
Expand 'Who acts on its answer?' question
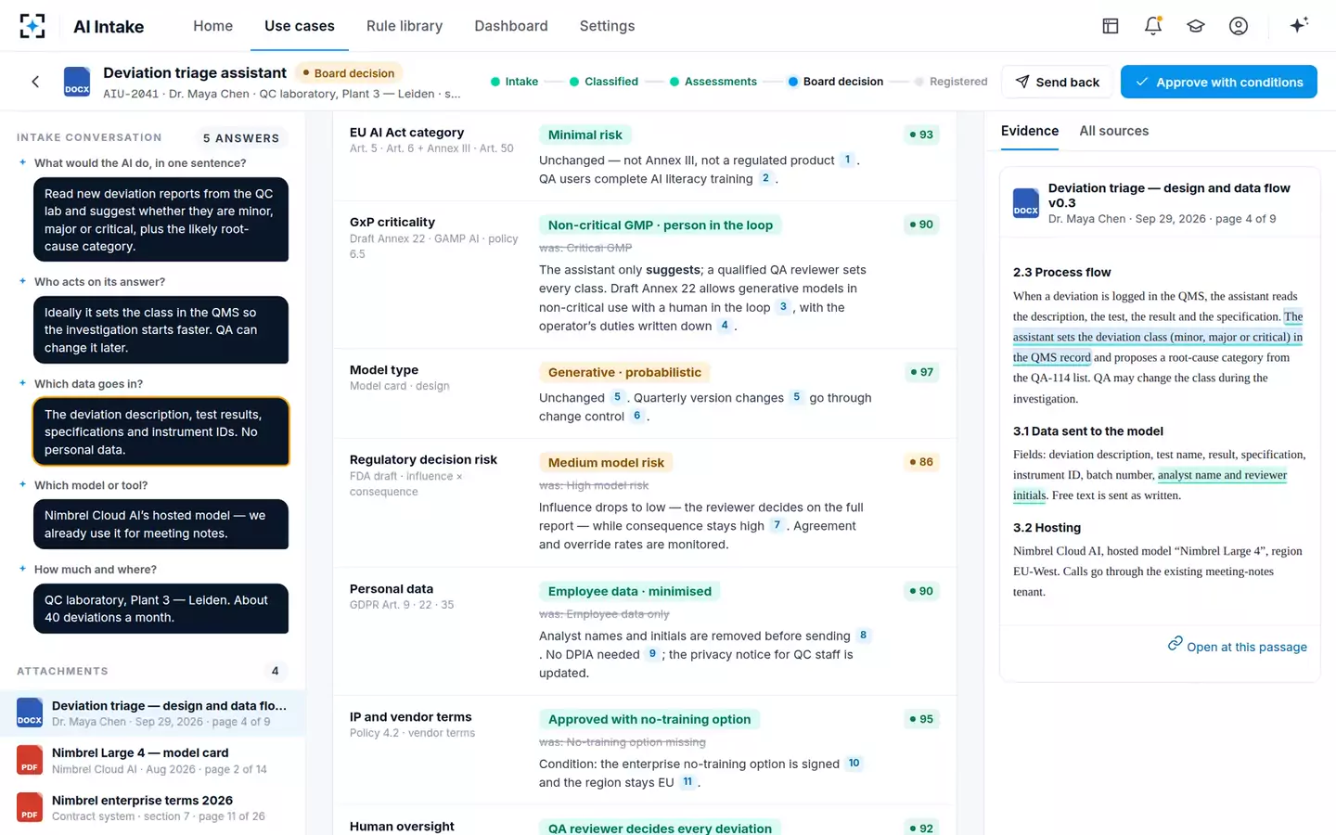tap(99, 282)
